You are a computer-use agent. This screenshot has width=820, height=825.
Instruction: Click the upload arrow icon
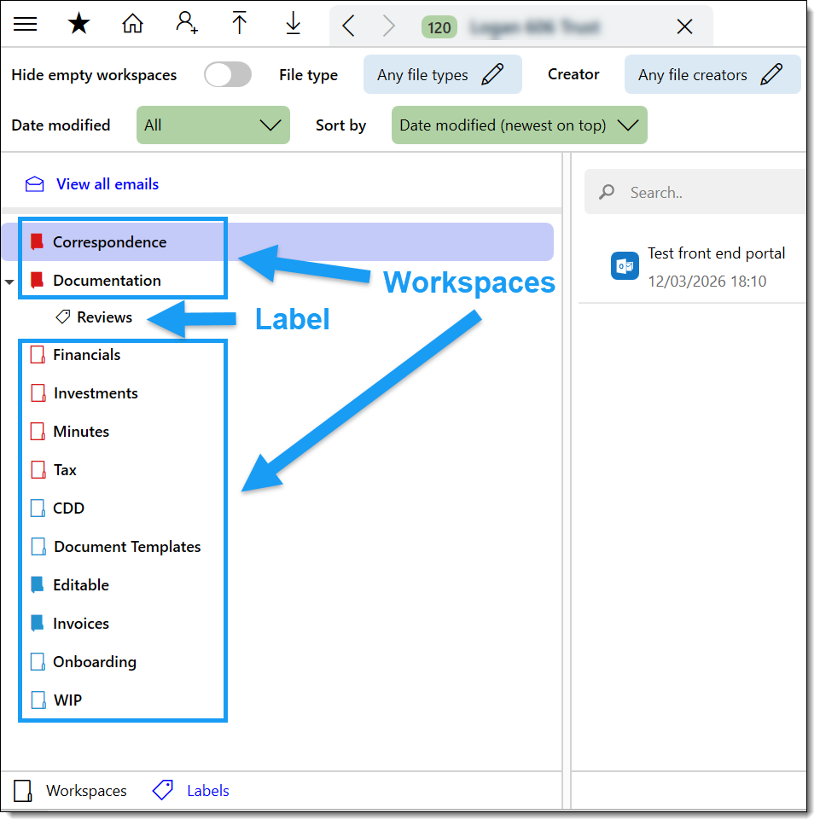(x=240, y=25)
